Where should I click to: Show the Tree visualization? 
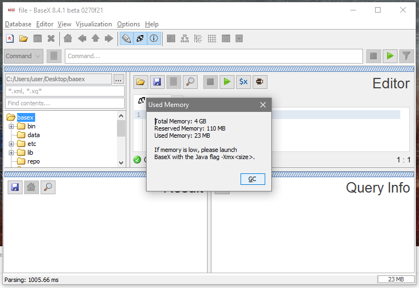pos(185,39)
